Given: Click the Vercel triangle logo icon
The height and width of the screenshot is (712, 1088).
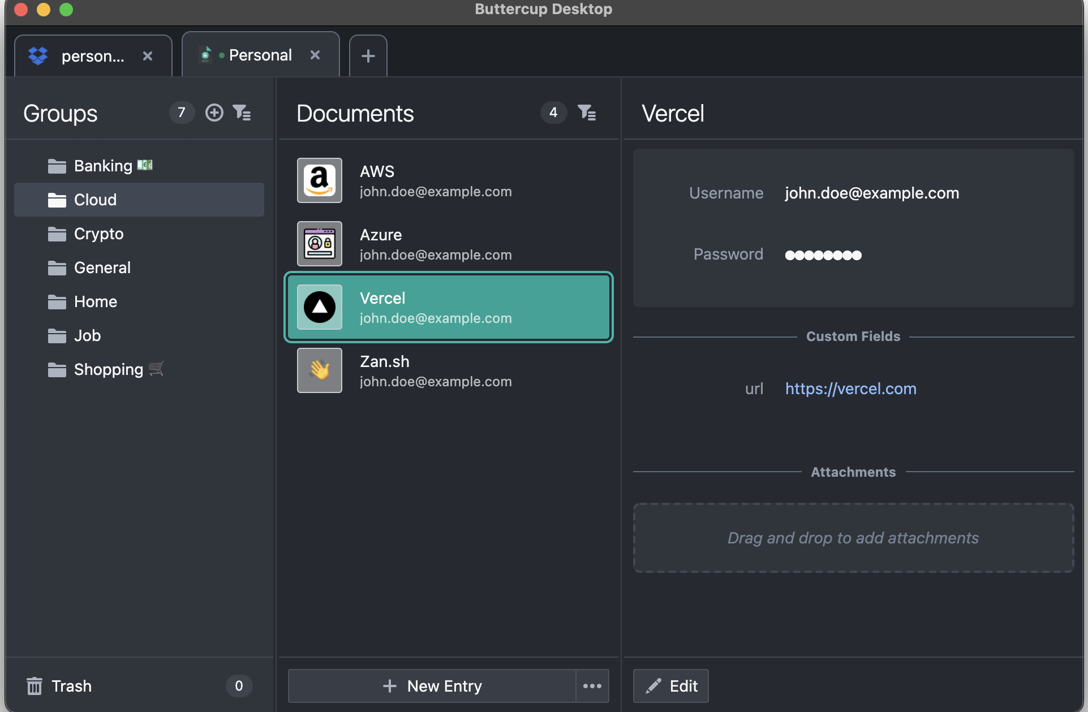Looking at the screenshot, I should (x=320, y=307).
